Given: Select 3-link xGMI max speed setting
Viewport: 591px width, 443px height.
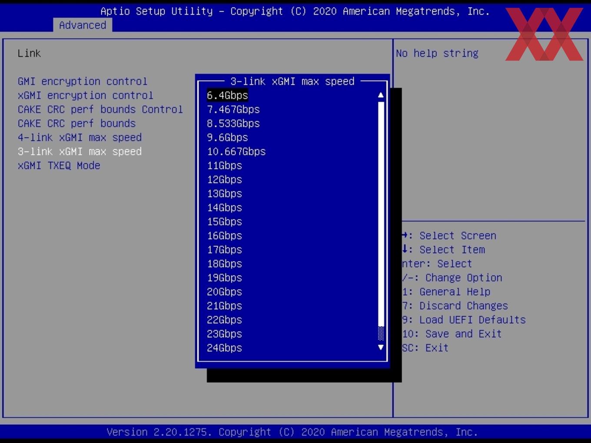Looking at the screenshot, I should tap(80, 151).
